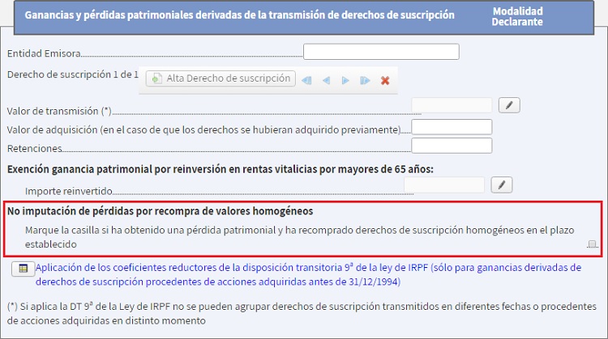Go to last subscription right record
Image resolution: width=608 pixels, height=339 pixels.
tap(365, 80)
